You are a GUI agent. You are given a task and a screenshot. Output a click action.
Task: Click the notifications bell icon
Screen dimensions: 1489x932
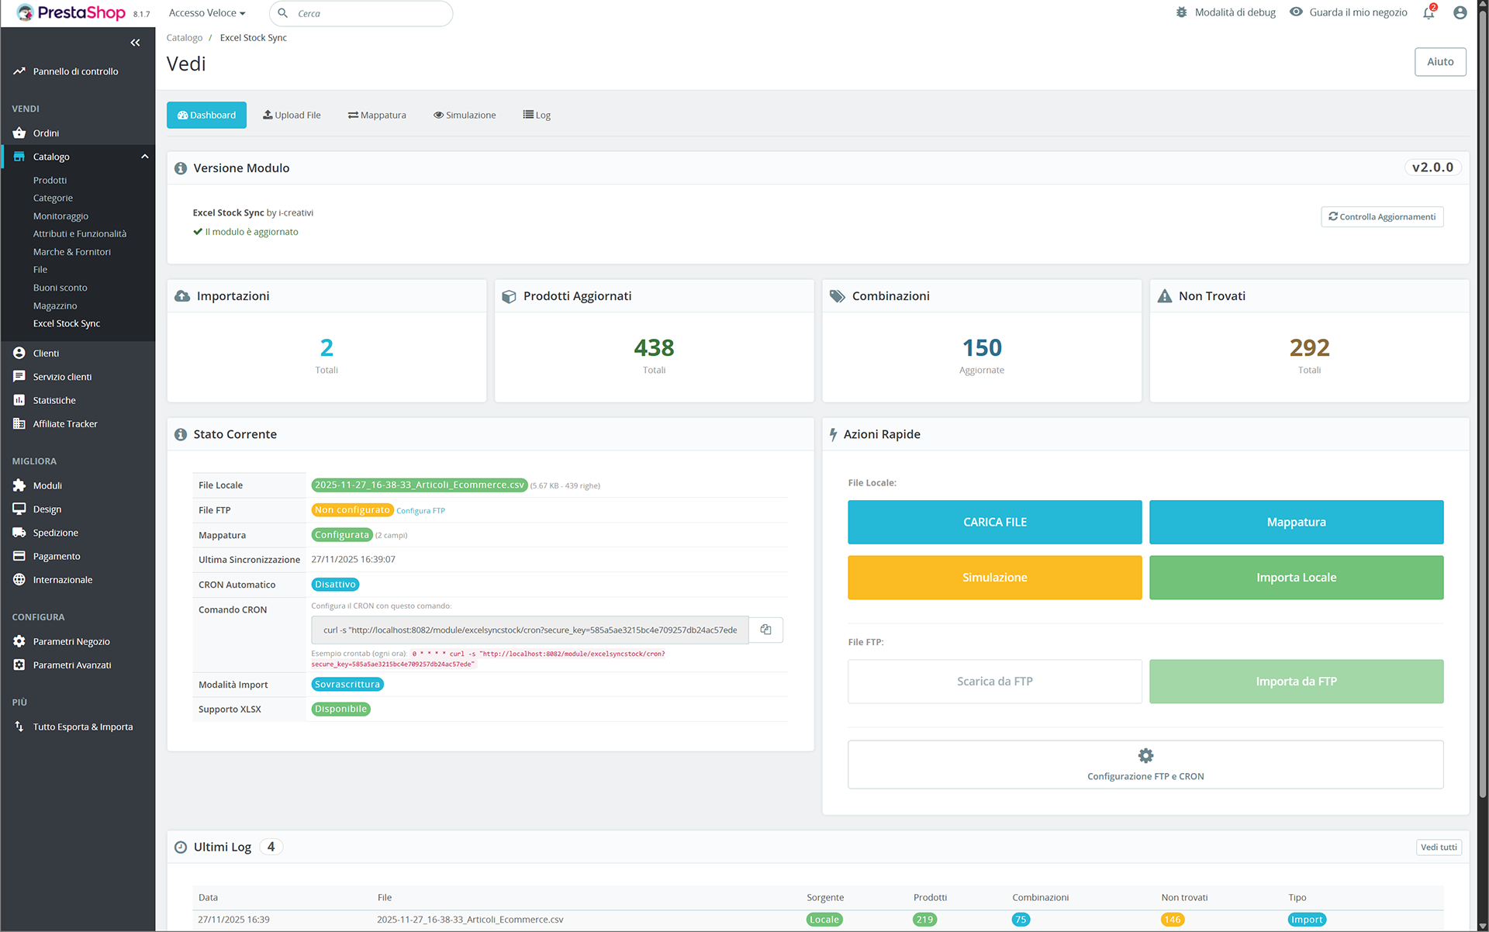[1428, 13]
